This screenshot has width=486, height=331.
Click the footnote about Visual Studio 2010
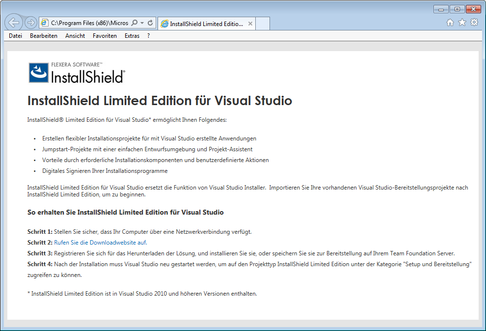[x=142, y=294]
